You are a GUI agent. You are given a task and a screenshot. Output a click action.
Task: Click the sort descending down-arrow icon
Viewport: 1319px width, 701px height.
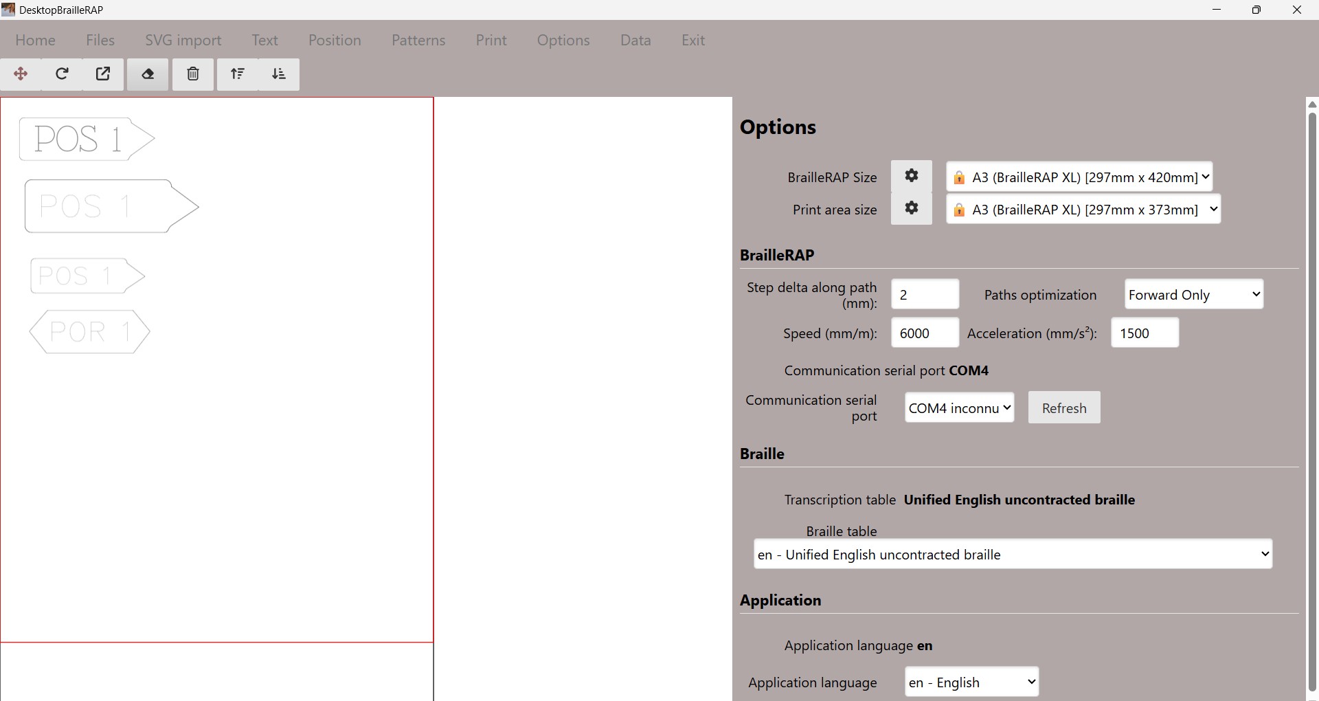pyautogui.click(x=279, y=74)
